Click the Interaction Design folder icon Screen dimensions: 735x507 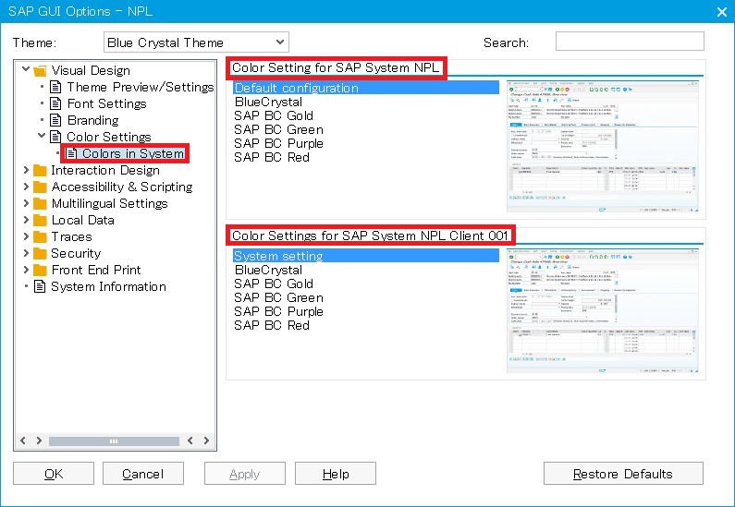(x=40, y=170)
